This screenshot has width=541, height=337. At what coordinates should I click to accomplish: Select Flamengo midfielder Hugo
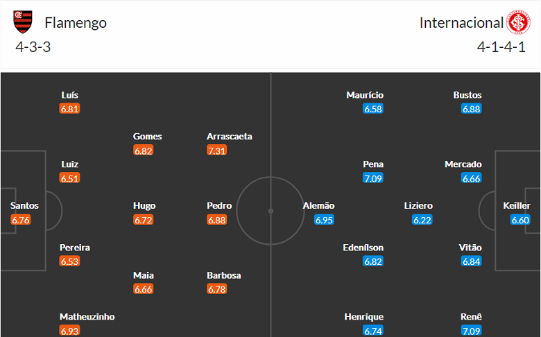pyautogui.click(x=144, y=206)
